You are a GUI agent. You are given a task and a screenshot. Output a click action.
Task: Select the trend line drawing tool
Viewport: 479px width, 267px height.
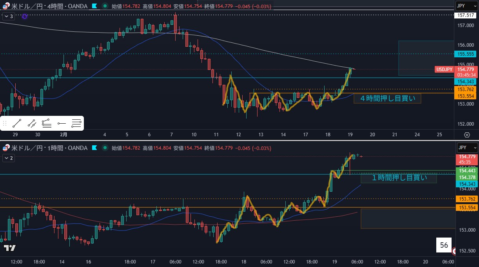point(16,124)
